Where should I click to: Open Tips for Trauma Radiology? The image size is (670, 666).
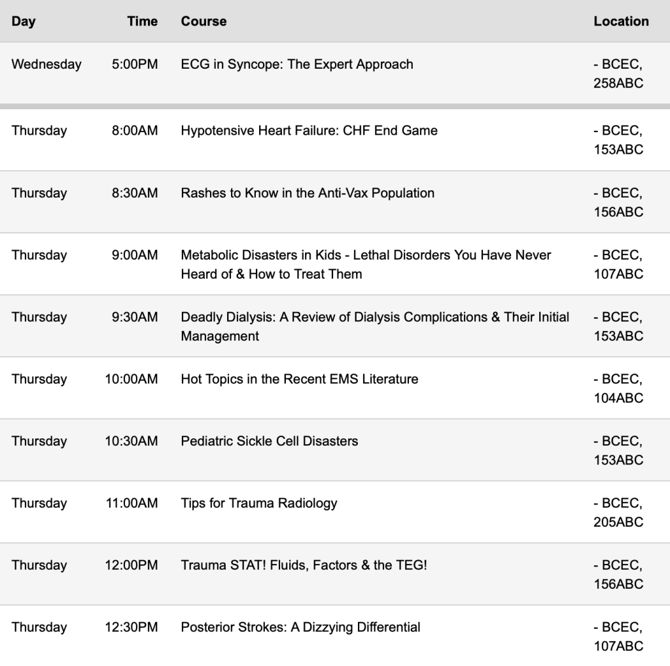click(259, 503)
